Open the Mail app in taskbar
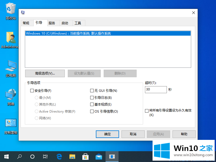The height and width of the screenshot is (162, 216). (99, 156)
